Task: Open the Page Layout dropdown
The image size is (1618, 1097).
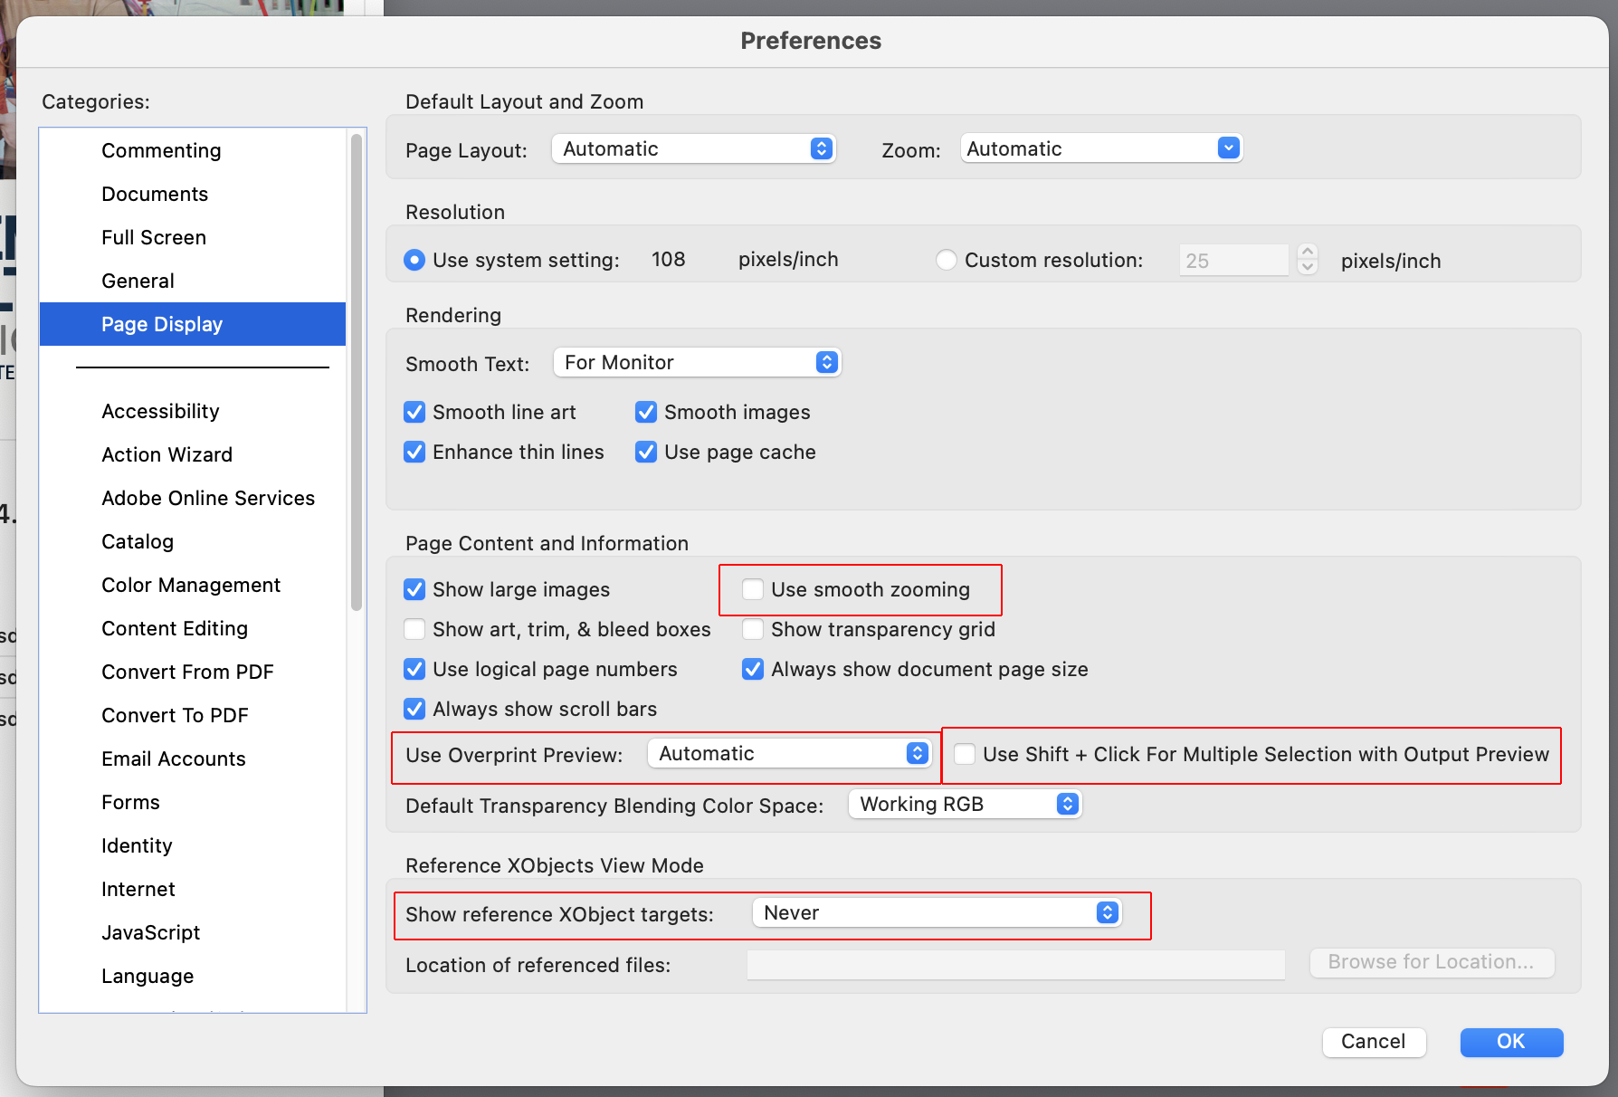Action: [x=692, y=148]
